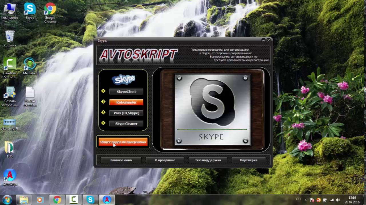Select Корзина recycle bin icon
Image resolution: width=366 pixels, height=205 pixels.
coord(10,39)
